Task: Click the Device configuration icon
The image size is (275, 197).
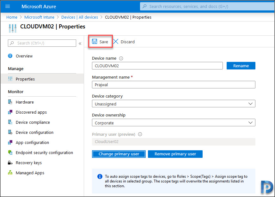Action: tap(10, 132)
